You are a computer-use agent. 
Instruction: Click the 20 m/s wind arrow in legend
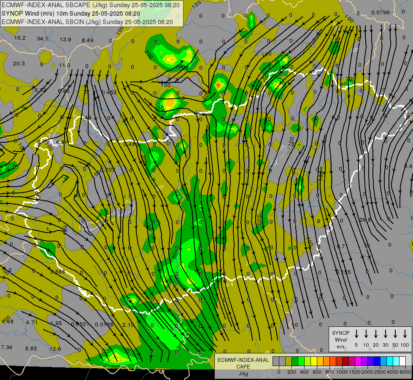pos(375,334)
